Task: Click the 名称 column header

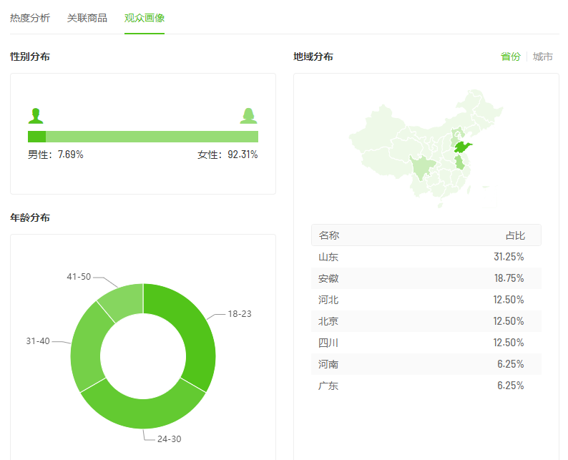Action: point(328,235)
